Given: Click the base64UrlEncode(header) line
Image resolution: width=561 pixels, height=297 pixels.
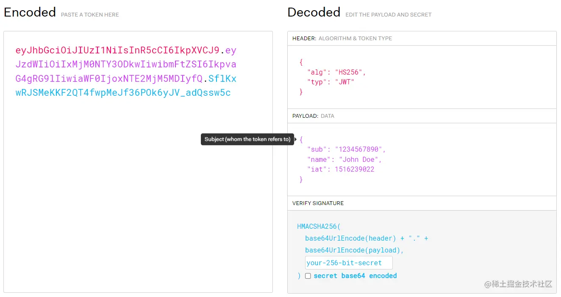Looking at the screenshot, I should pos(367,239).
